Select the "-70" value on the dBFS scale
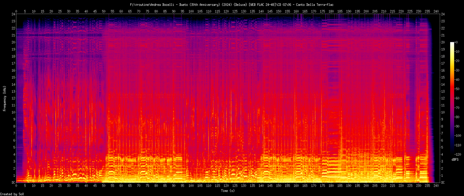This screenshot has height=196, width=464. coord(457,108)
